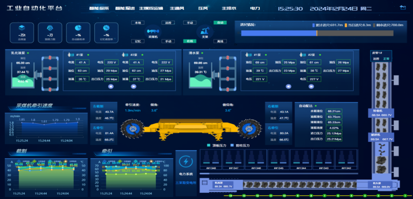This screenshot has width=413, height=199.
Task: Click the 自动跟机率 pie chart icon
Action: coord(78,28)
